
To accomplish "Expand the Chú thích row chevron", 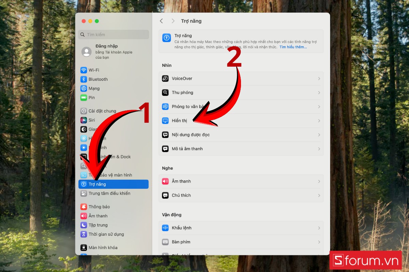I will 319,195.
